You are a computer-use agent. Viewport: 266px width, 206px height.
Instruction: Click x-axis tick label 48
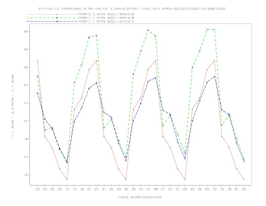point(156,189)
